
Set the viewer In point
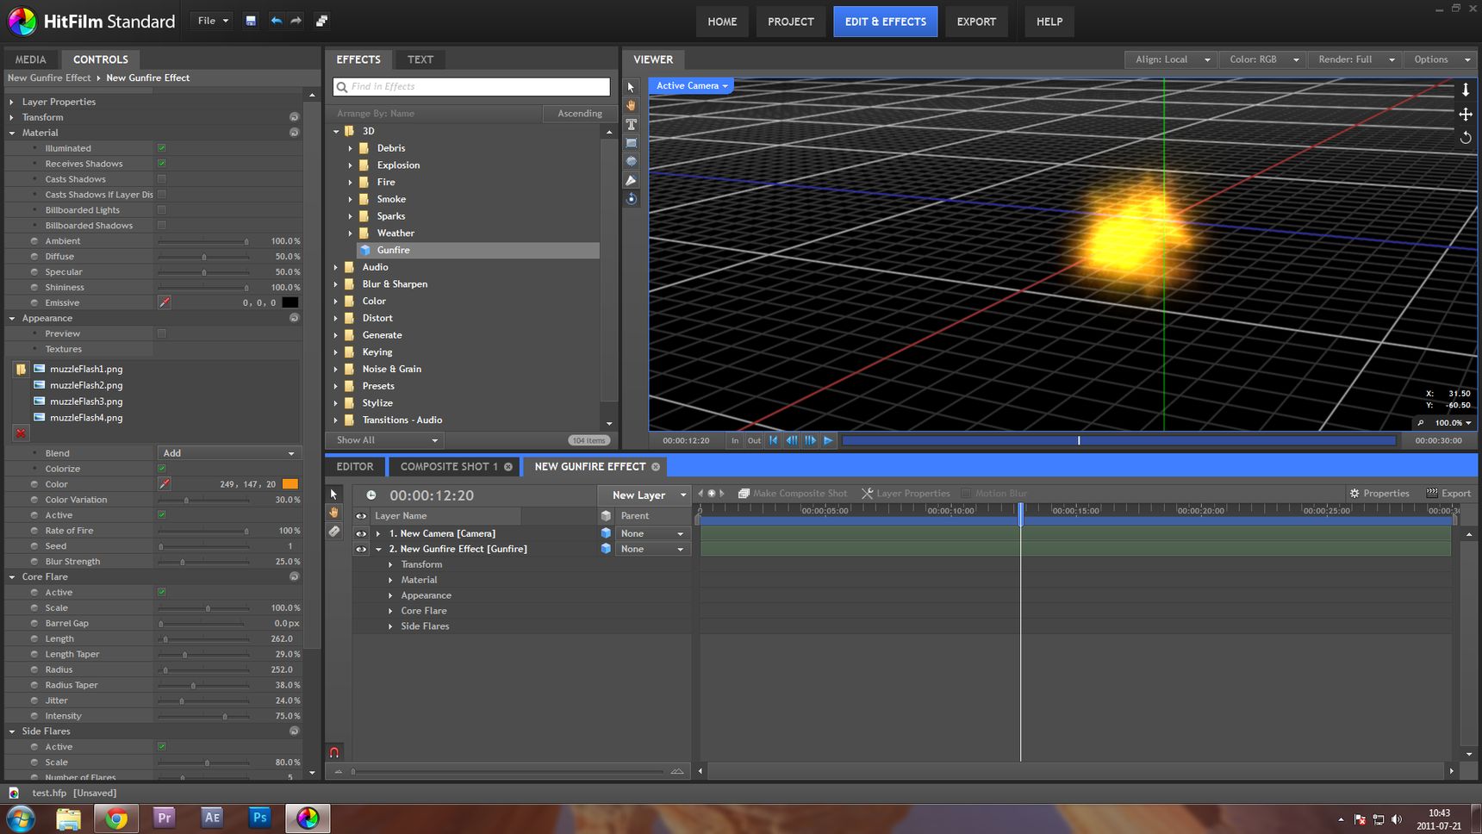tap(735, 440)
